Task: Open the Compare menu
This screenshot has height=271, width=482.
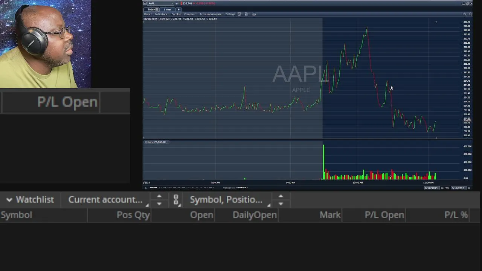Action: coord(190,14)
